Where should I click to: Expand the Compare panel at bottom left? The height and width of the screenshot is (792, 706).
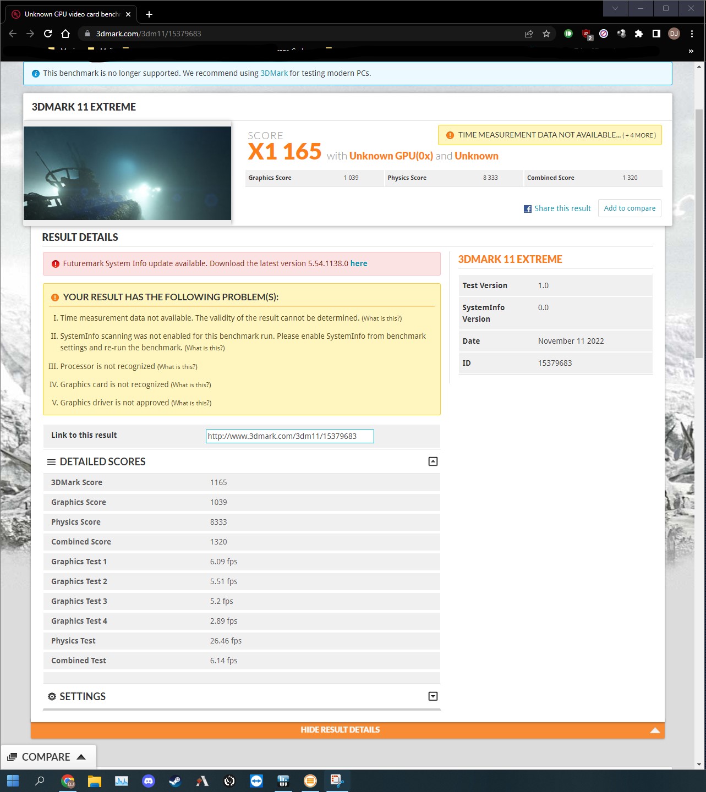tap(48, 757)
